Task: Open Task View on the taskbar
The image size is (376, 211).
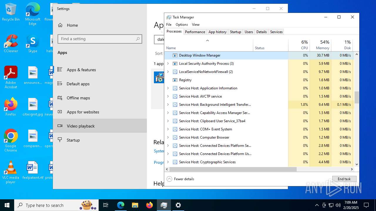Action: [106, 205]
